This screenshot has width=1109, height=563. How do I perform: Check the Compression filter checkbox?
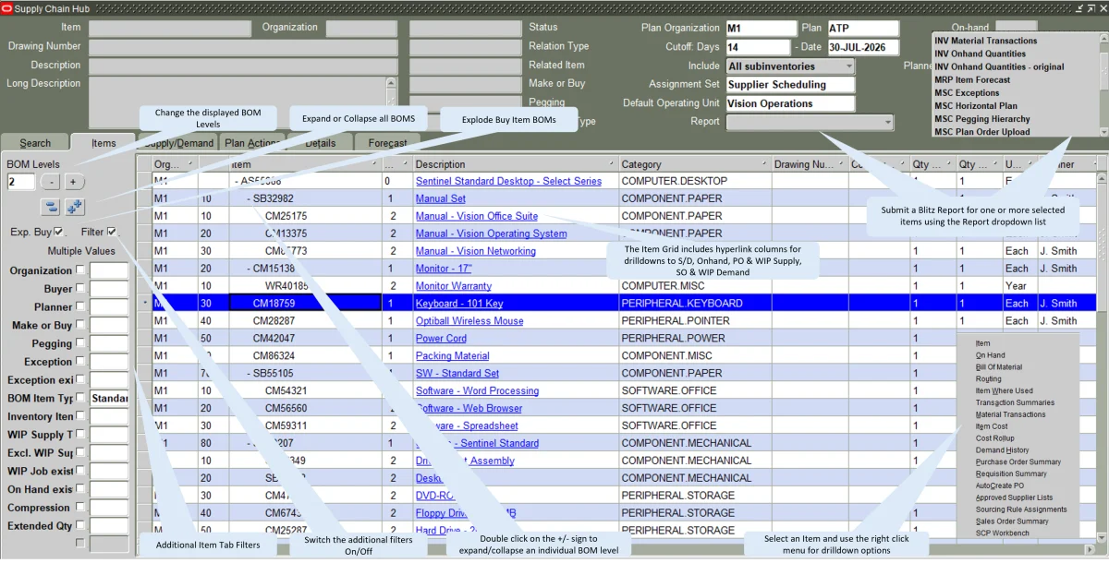[x=81, y=508]
